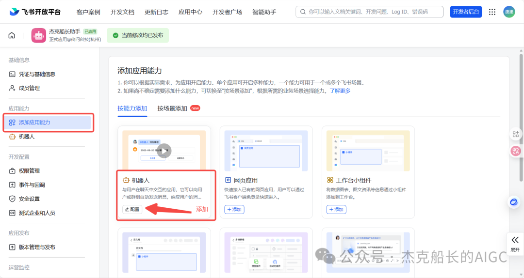
Task: Click 安全设置 shield icon
Action: (x=12, y=199)
